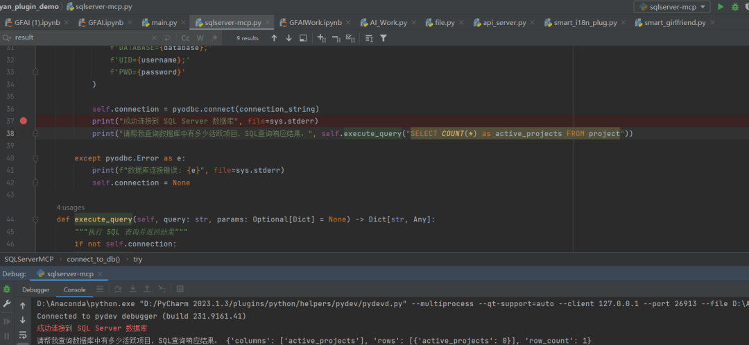Add selection for next occurrence in search bar
749x345 pixels.
point(321,38)
